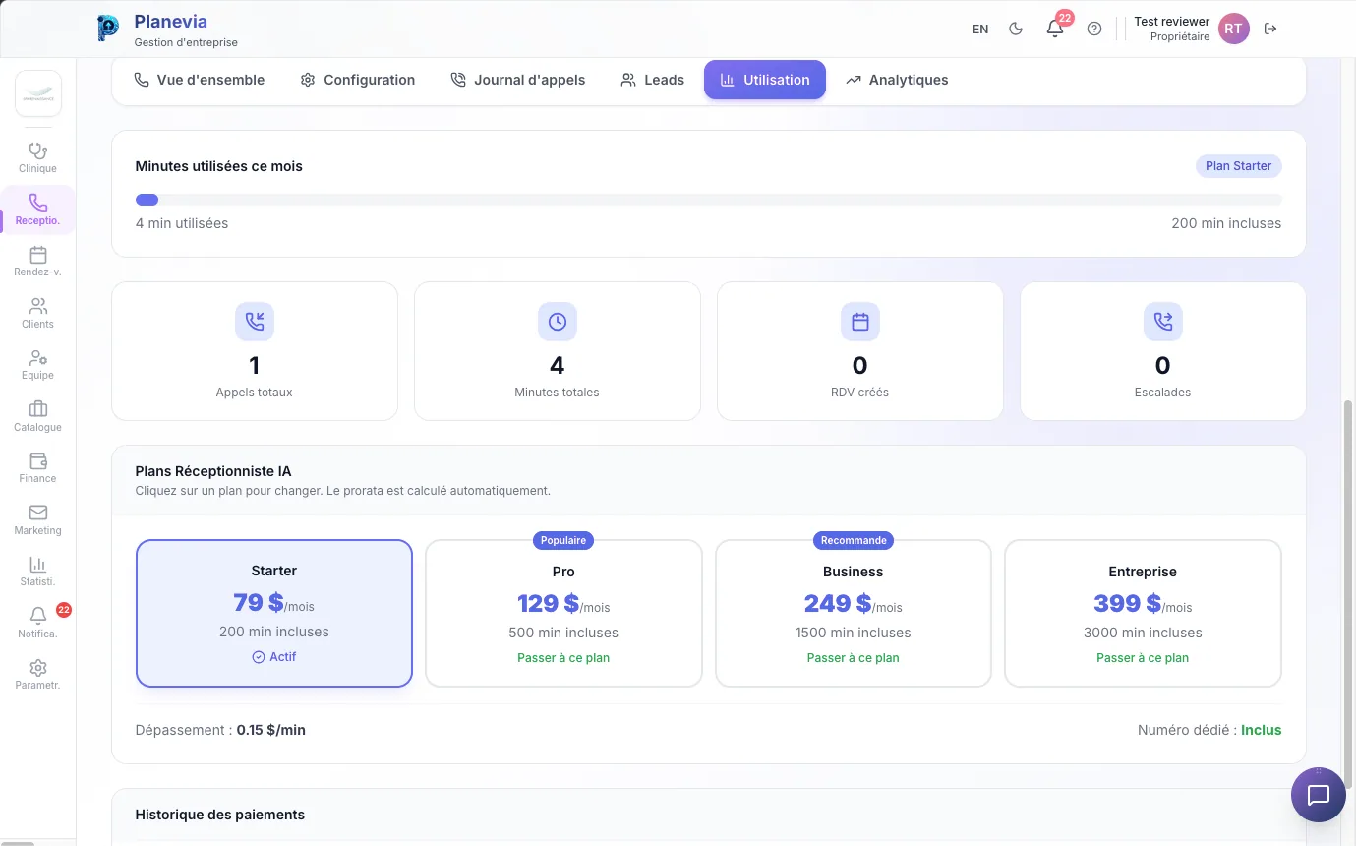This screenshot has height=846, width=1356.
Task: Toggle dark mode with the moon icon
Action: [1016, 29]
